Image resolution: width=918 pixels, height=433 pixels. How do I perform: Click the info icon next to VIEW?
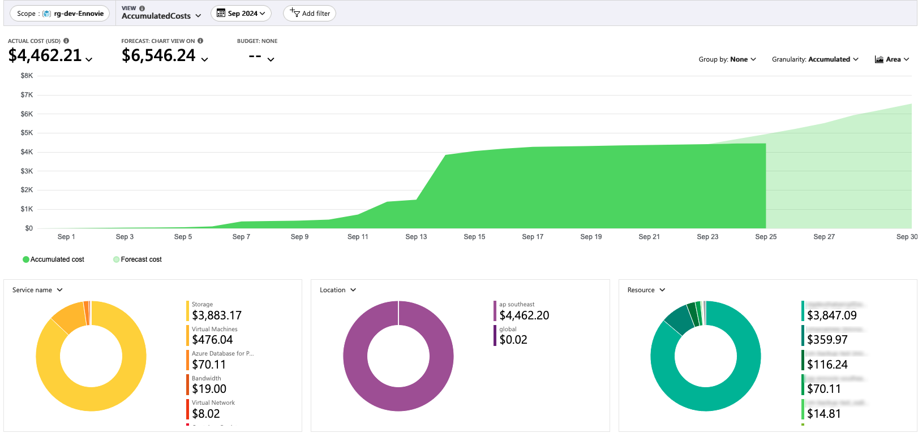pyautogui.click(x=142, y=8)
